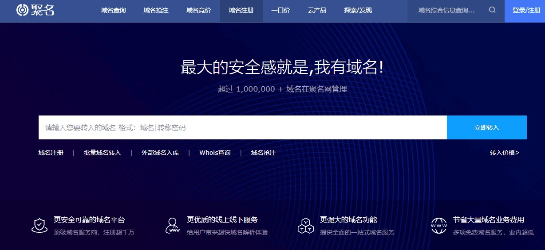Screen dimensions: 545x250
Task: Open the 探索/发现 menu
Action: click(358, 11)
